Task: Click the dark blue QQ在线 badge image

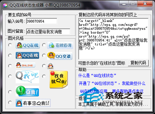Action: coord(27,55)
